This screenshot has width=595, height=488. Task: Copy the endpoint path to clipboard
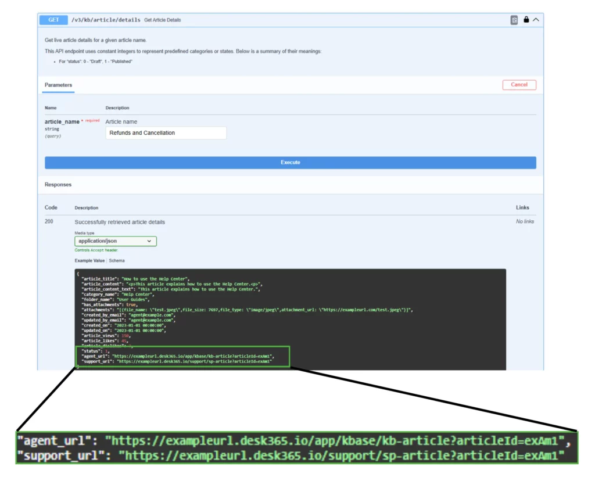pos(514,20)
